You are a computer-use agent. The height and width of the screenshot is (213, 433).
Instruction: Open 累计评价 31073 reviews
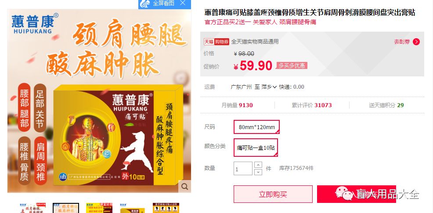click(x=312, y=105)
